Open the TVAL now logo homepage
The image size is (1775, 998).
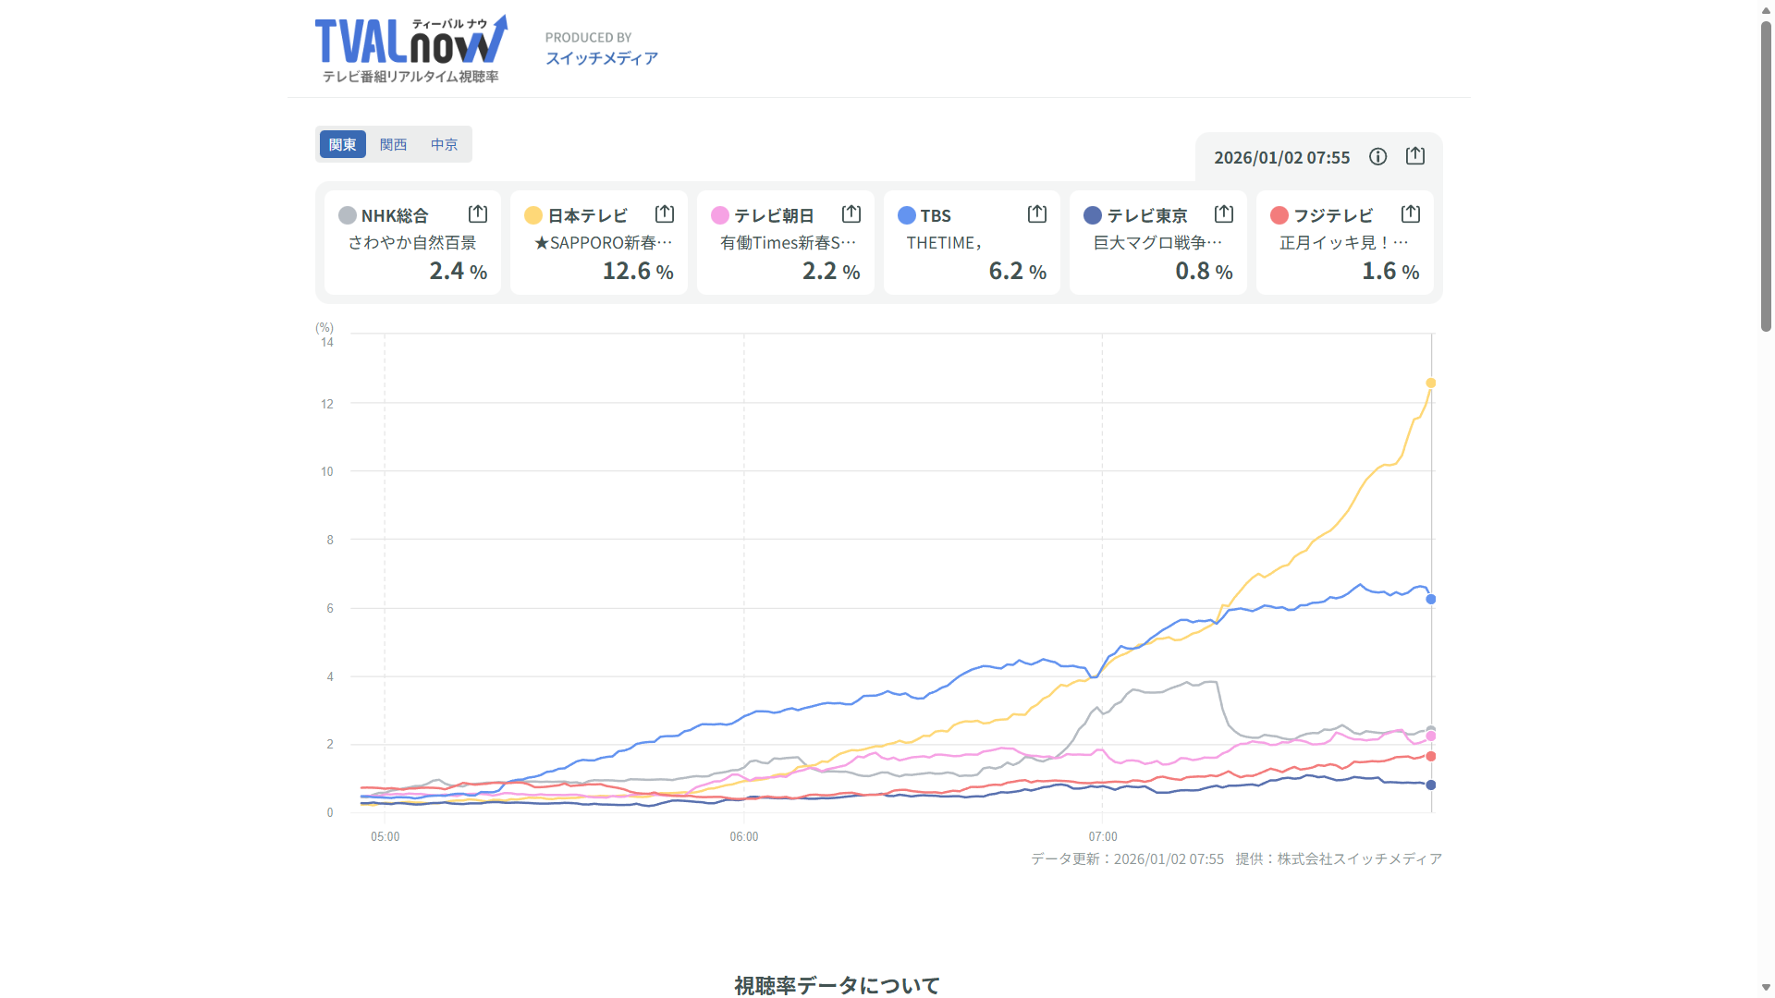410,49
